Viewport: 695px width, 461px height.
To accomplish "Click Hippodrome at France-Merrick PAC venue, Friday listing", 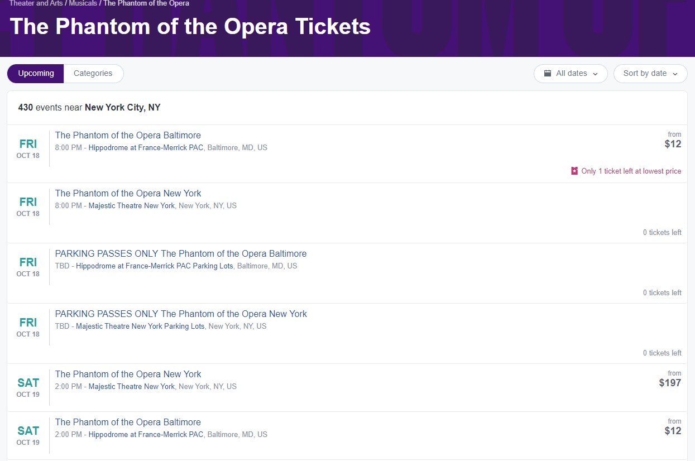I will 146,147.
